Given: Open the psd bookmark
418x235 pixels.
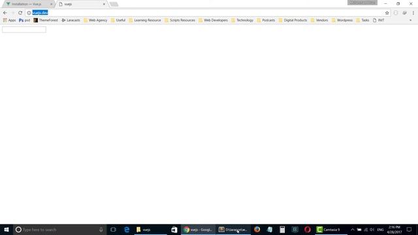Looking at the screenshot, I should (x=25, y=20).
